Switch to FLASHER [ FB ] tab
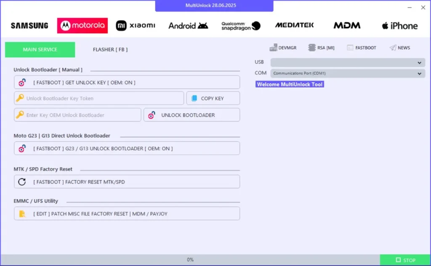Image resolution: width=431 pixels, height=266 pixels. click(x=110, y=50)
